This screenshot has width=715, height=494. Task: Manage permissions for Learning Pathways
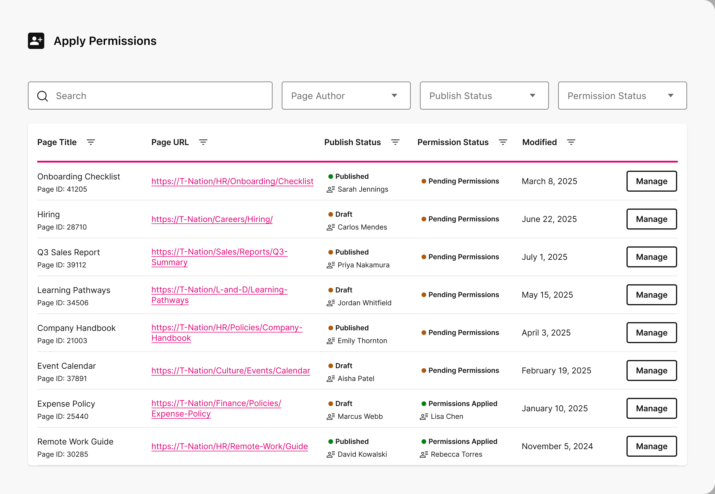coord(651,295)
